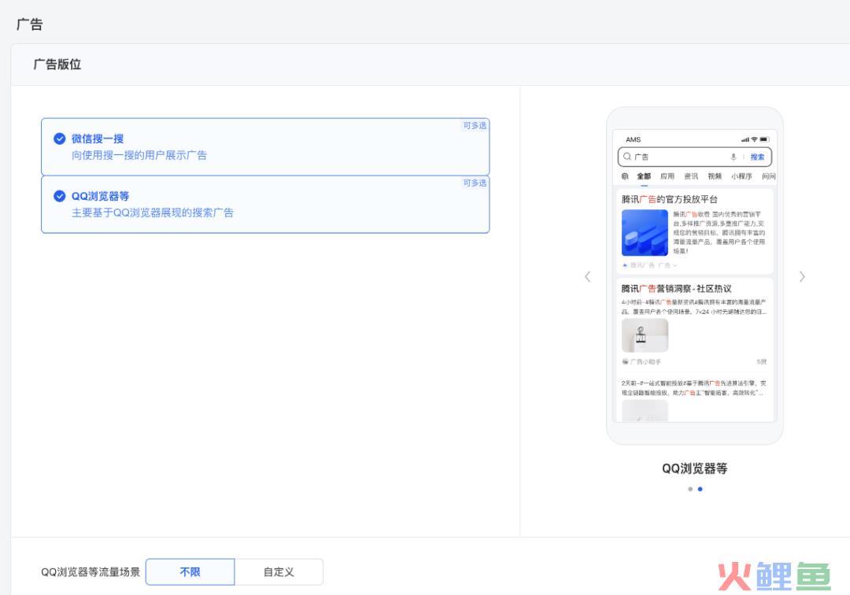
Task: Show next preview with right arrow
Action: [x=802, y=277]
